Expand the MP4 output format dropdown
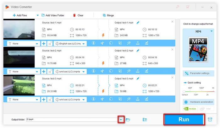 pyautogui.click(x=212, y=31)
